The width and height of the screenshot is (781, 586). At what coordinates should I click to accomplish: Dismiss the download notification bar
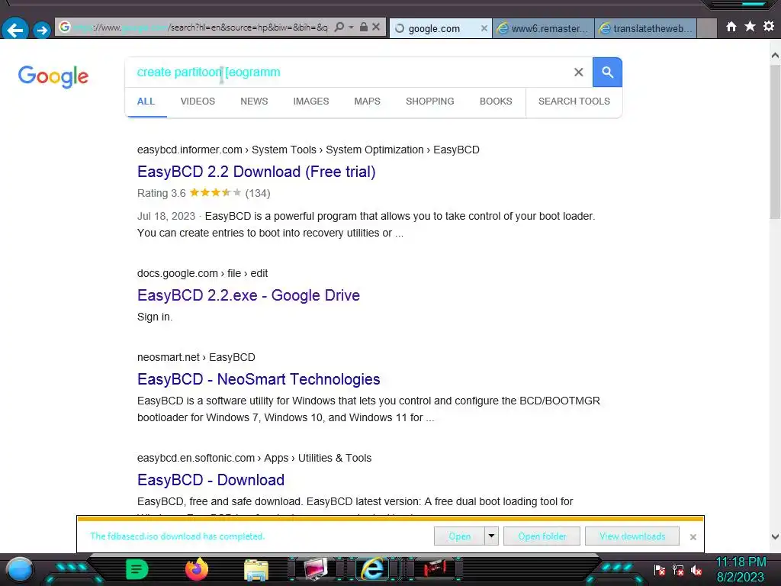[x=693, y=536]
